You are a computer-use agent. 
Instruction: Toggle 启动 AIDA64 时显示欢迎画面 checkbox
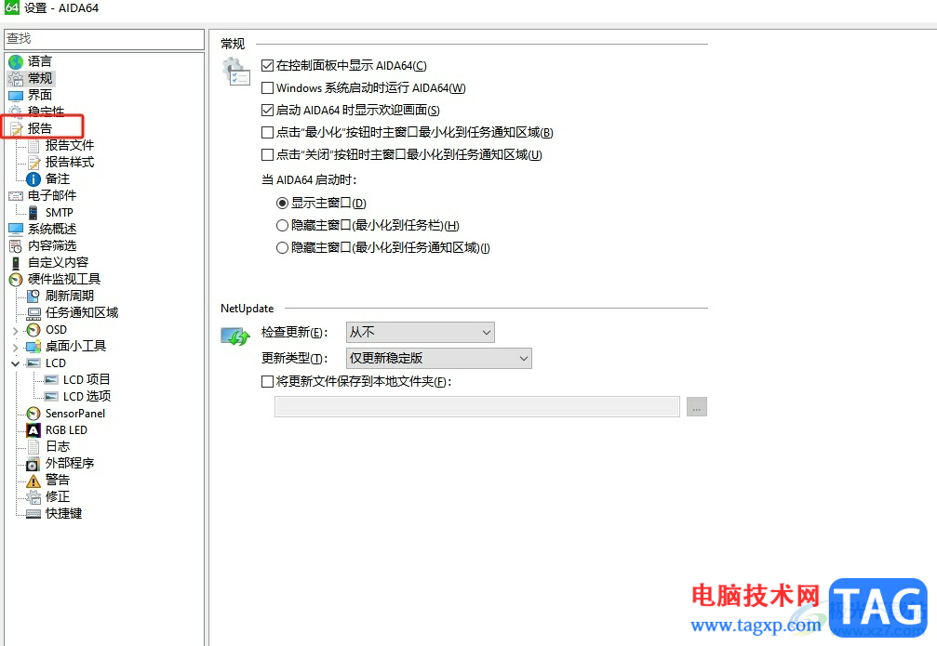click(268, 110)
